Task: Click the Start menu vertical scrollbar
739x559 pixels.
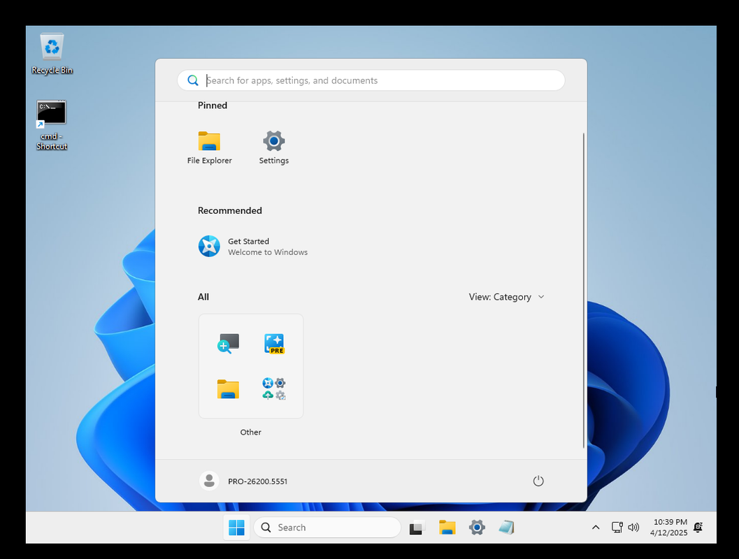Action: (x=584, y=290)
